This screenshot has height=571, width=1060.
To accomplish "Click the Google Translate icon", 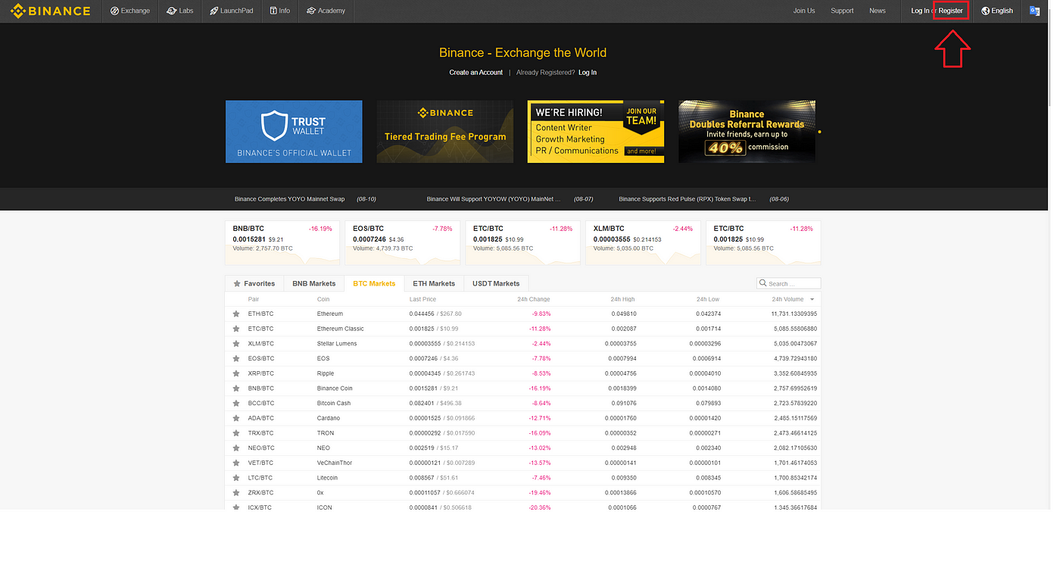I will pyautogui.click(x=1035, y=11).
